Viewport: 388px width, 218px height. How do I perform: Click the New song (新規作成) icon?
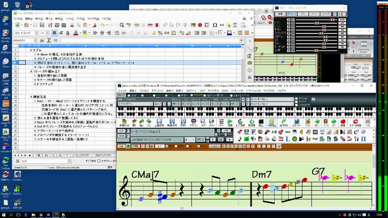[124, 123]
